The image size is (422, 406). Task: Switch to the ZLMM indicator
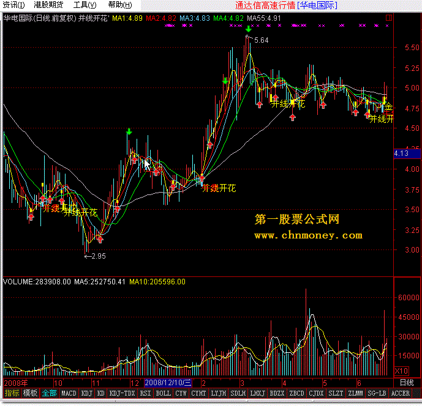355,393
